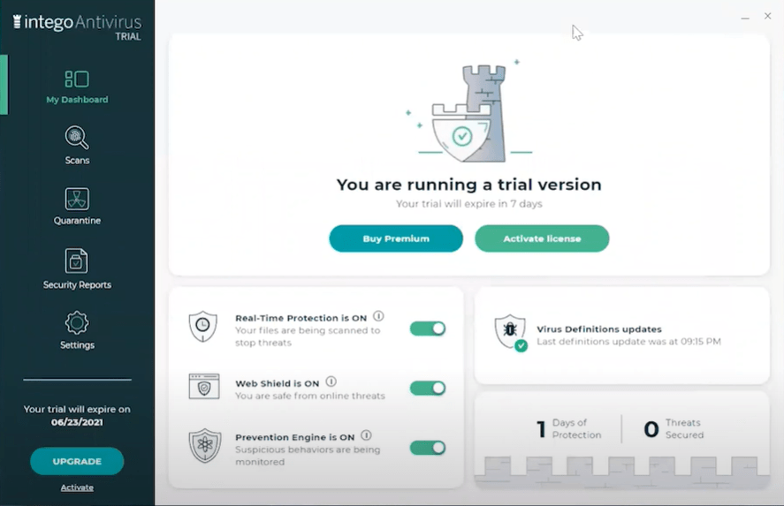Click 'You are running a trial version' heading
Viewport: 784px width, 506px height.
click(469, 185)
